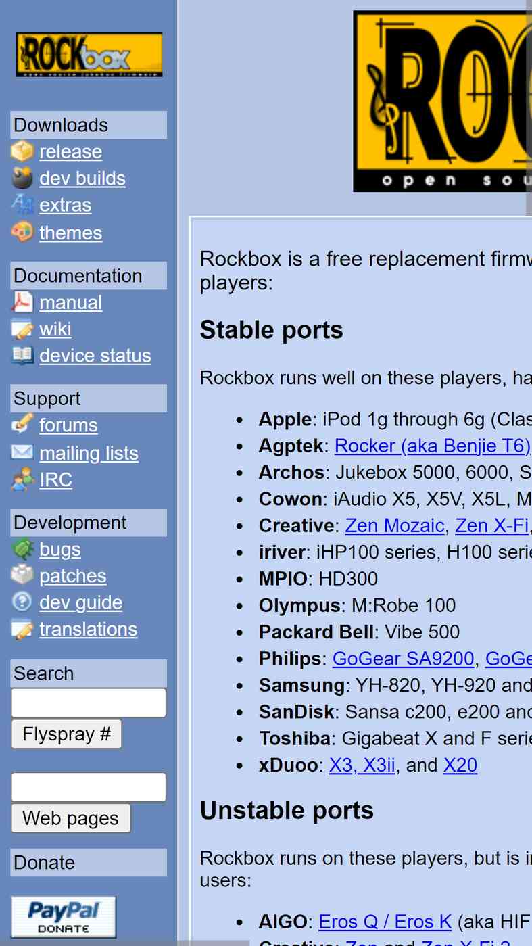Open the patches link
The width and height of the screenshot is (532, 946).
(x=73, y=575)
